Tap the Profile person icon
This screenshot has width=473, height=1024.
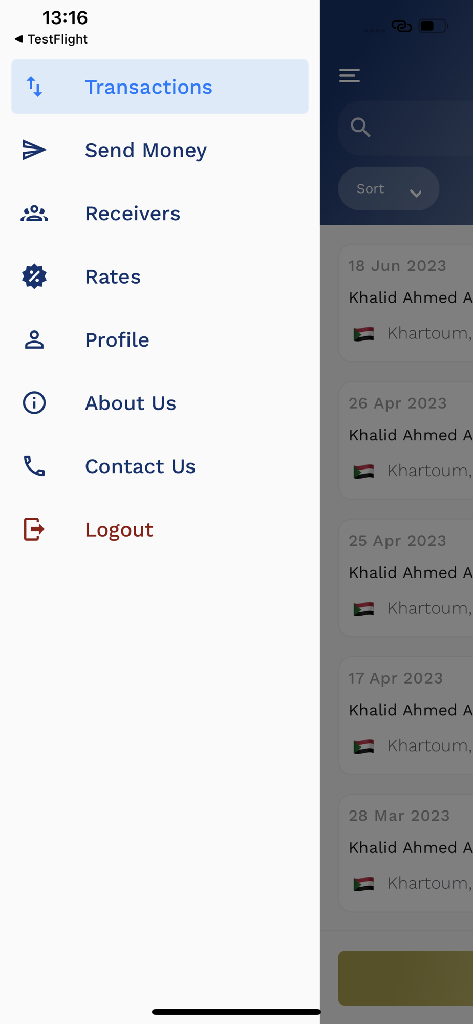pos(34,340)
